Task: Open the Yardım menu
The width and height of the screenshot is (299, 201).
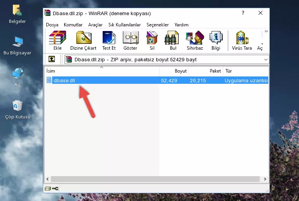Action: [181, 25]
